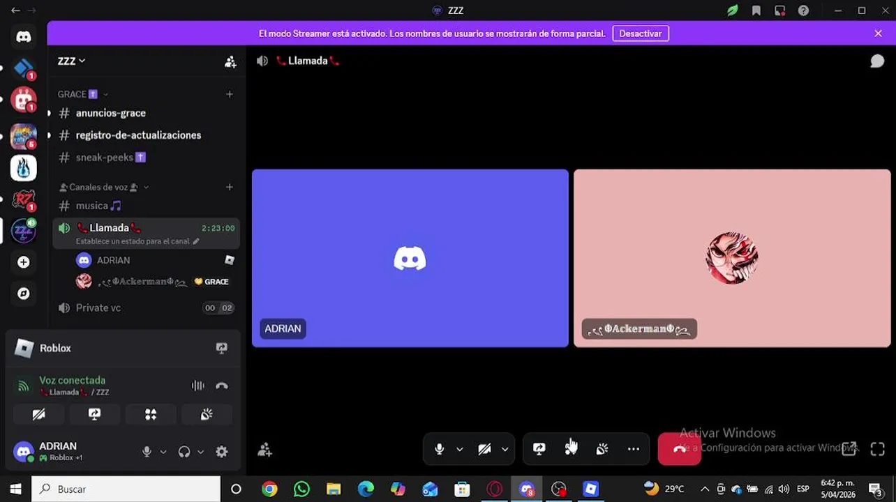Toggle microphone mute in the bottom call bar

click(440, 449)
